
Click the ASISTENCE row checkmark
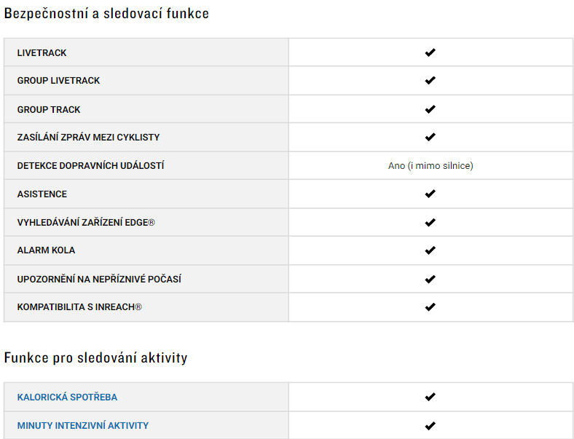coord(430,194)
